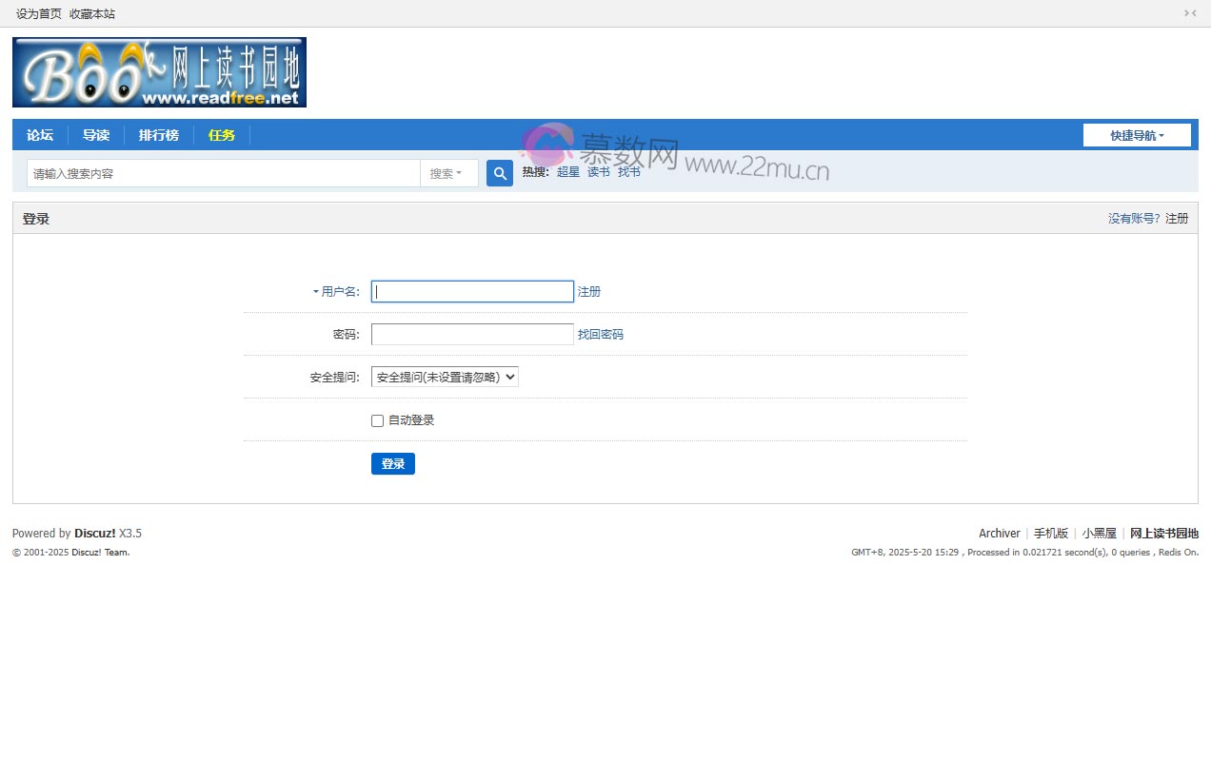Click 注册 link beside username field
1211x779 pixels.
pyautogui.click(x=589, y=292)
